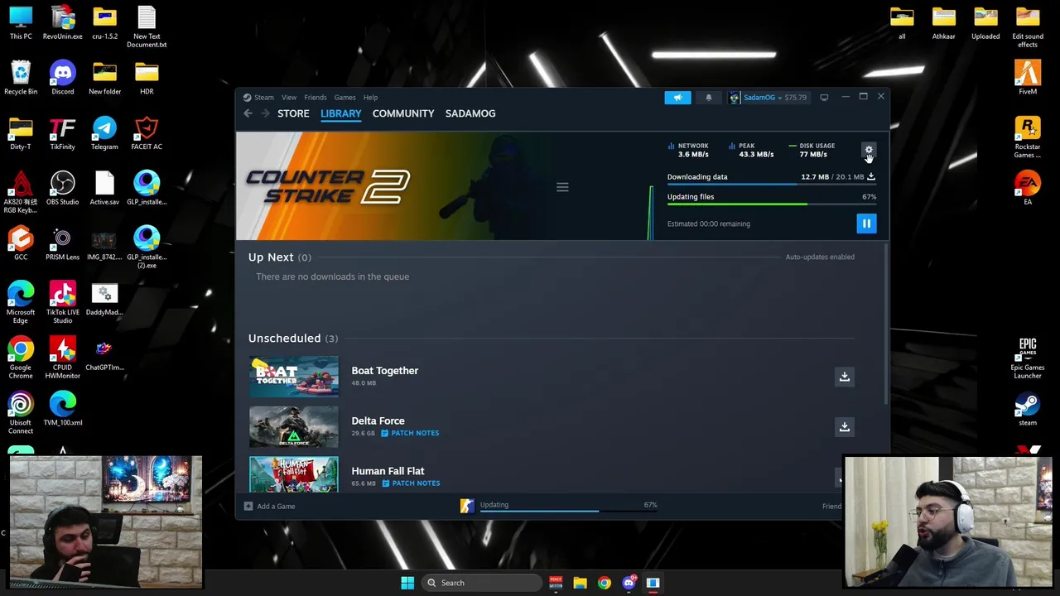Click the Unscheduled (3) heading
The width and height of the screenshot is (1060, 596).
293,338
